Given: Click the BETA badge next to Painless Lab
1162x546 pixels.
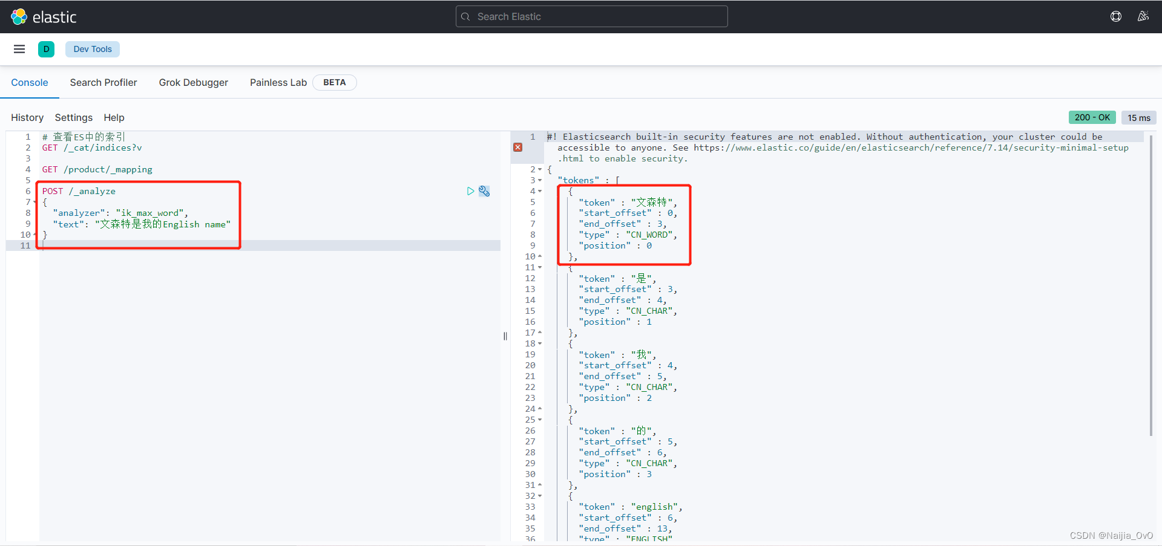Looking at the screenshot, I should coord(335,82).
